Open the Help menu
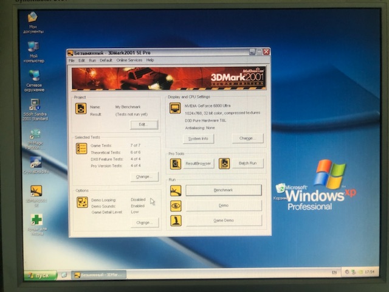Image resolution: width=389 pixels, height=292 pixels. 150,60
